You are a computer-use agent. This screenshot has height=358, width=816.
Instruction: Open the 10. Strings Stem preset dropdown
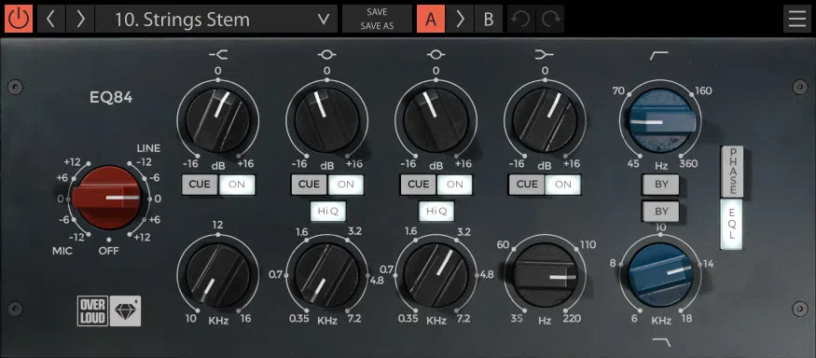tap(216, 20)
